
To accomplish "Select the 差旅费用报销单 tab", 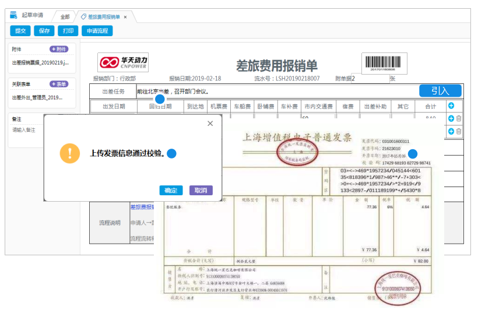I will 104,17.
